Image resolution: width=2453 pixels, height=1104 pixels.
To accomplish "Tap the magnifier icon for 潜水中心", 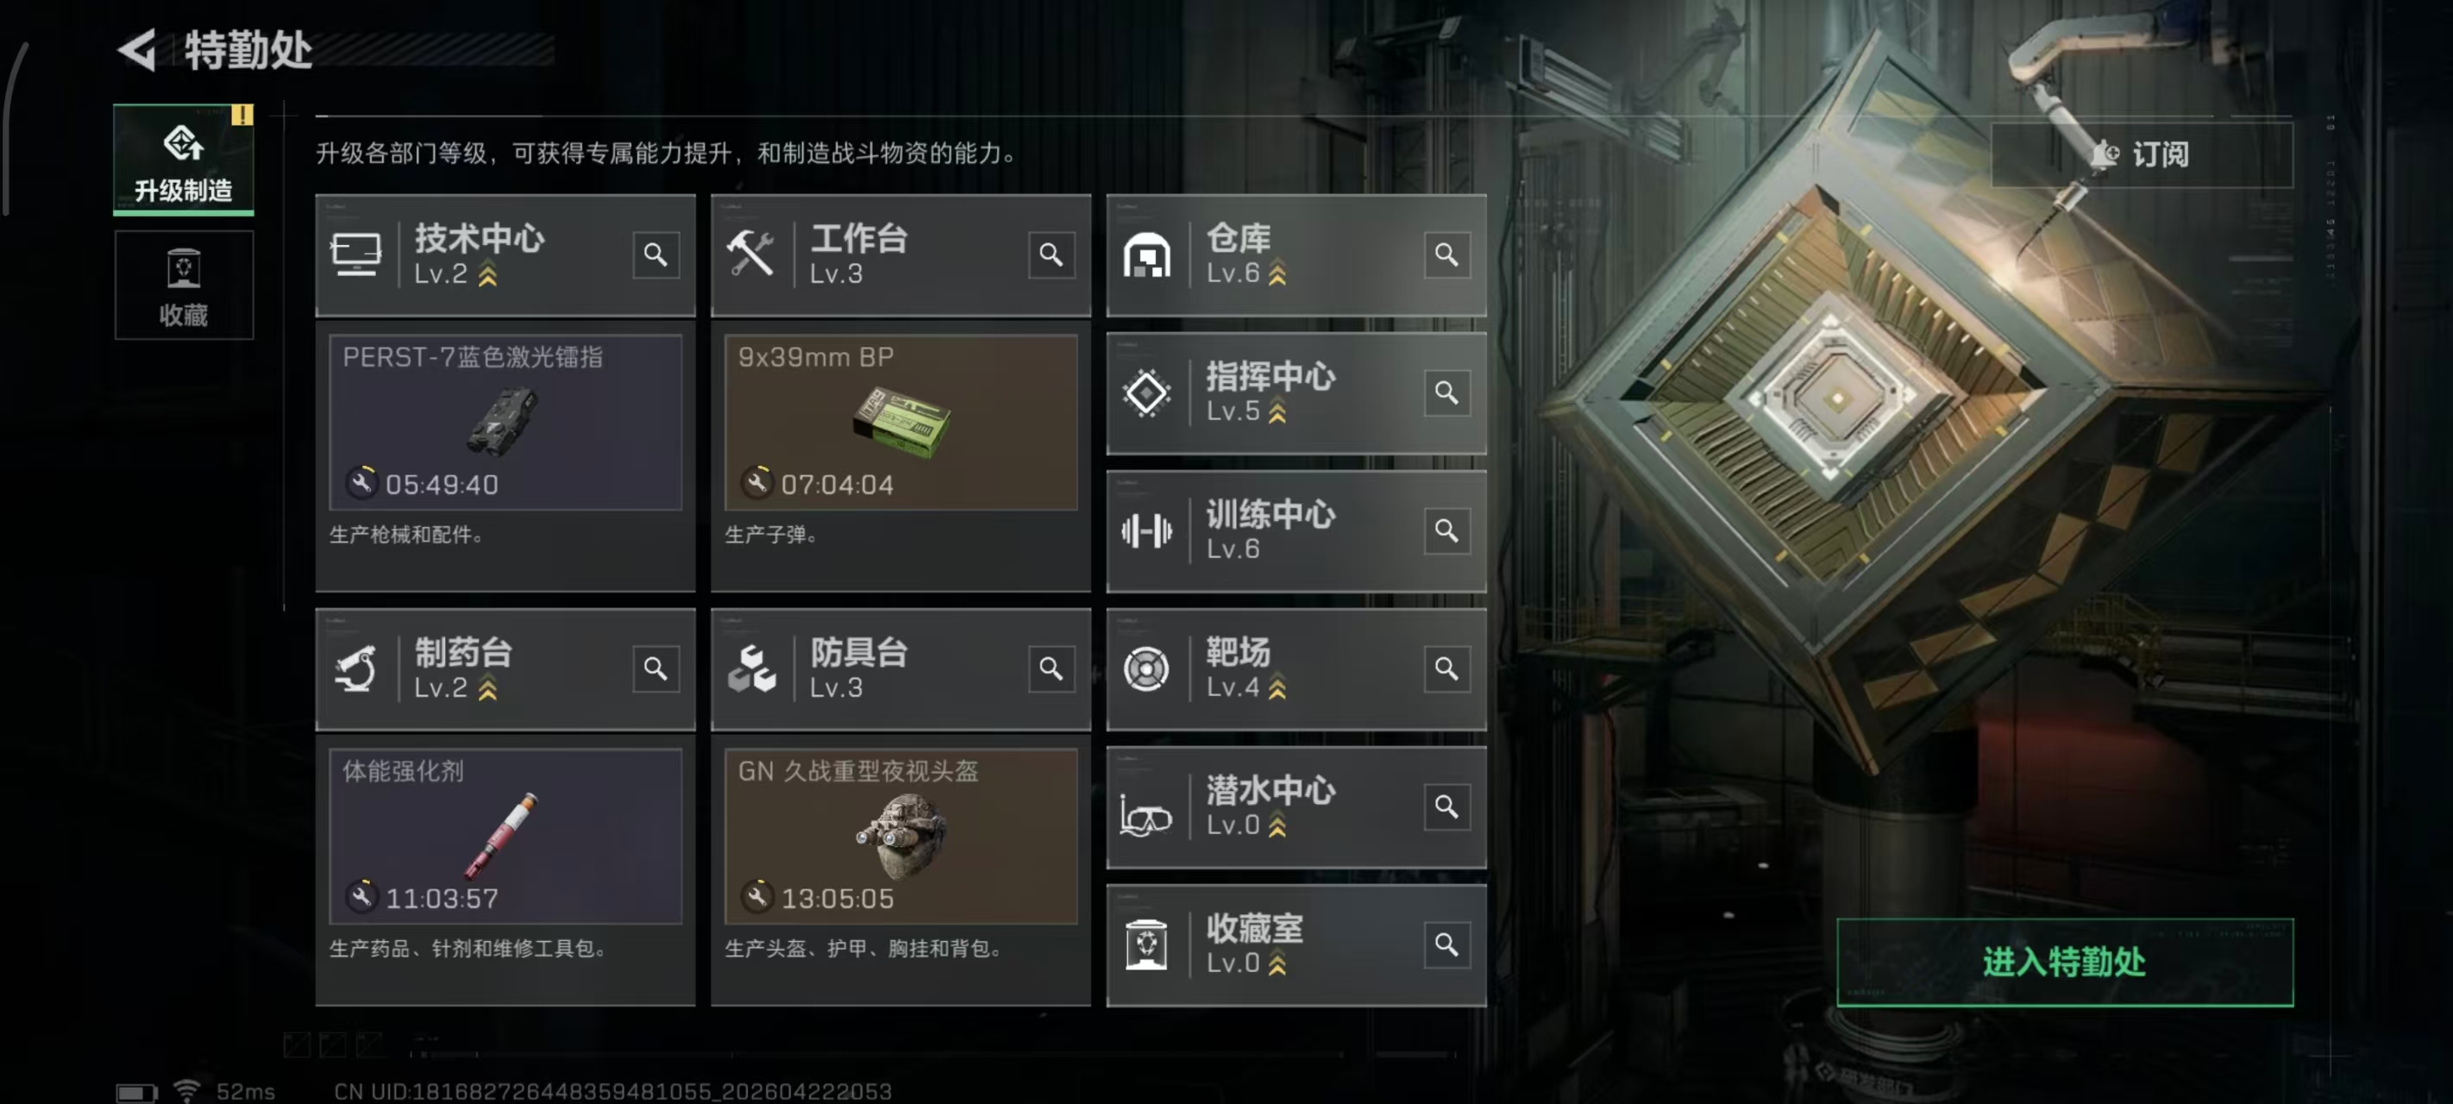I will coord(1446,806).
